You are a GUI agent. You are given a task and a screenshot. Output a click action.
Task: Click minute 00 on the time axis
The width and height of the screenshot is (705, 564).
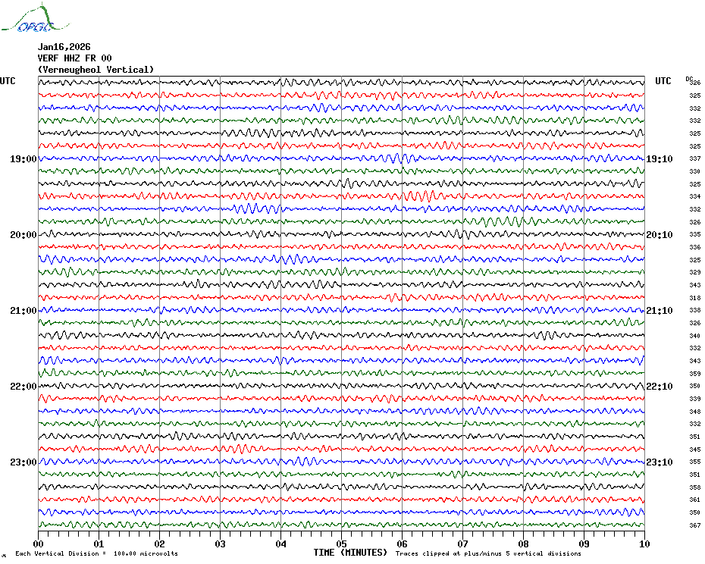39,544
